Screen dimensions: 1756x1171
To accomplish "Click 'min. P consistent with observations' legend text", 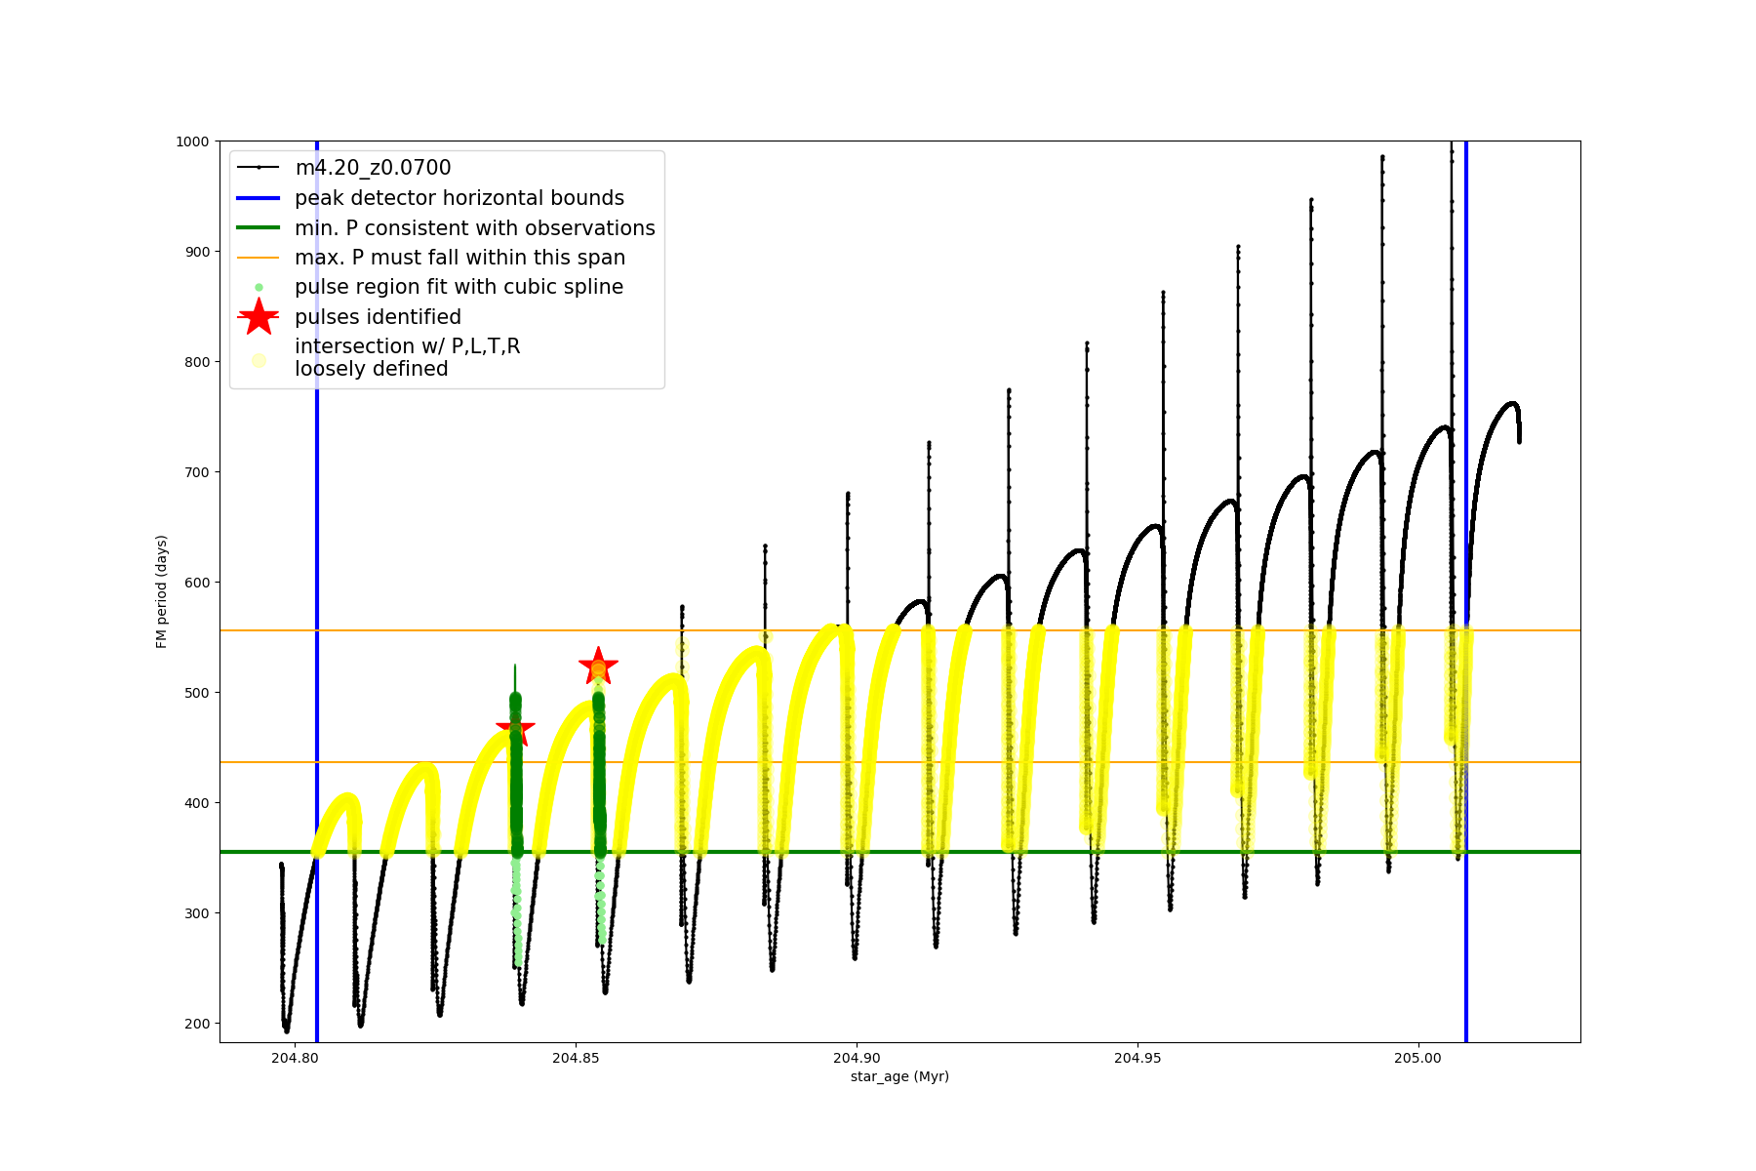I will tap(475, 228).
